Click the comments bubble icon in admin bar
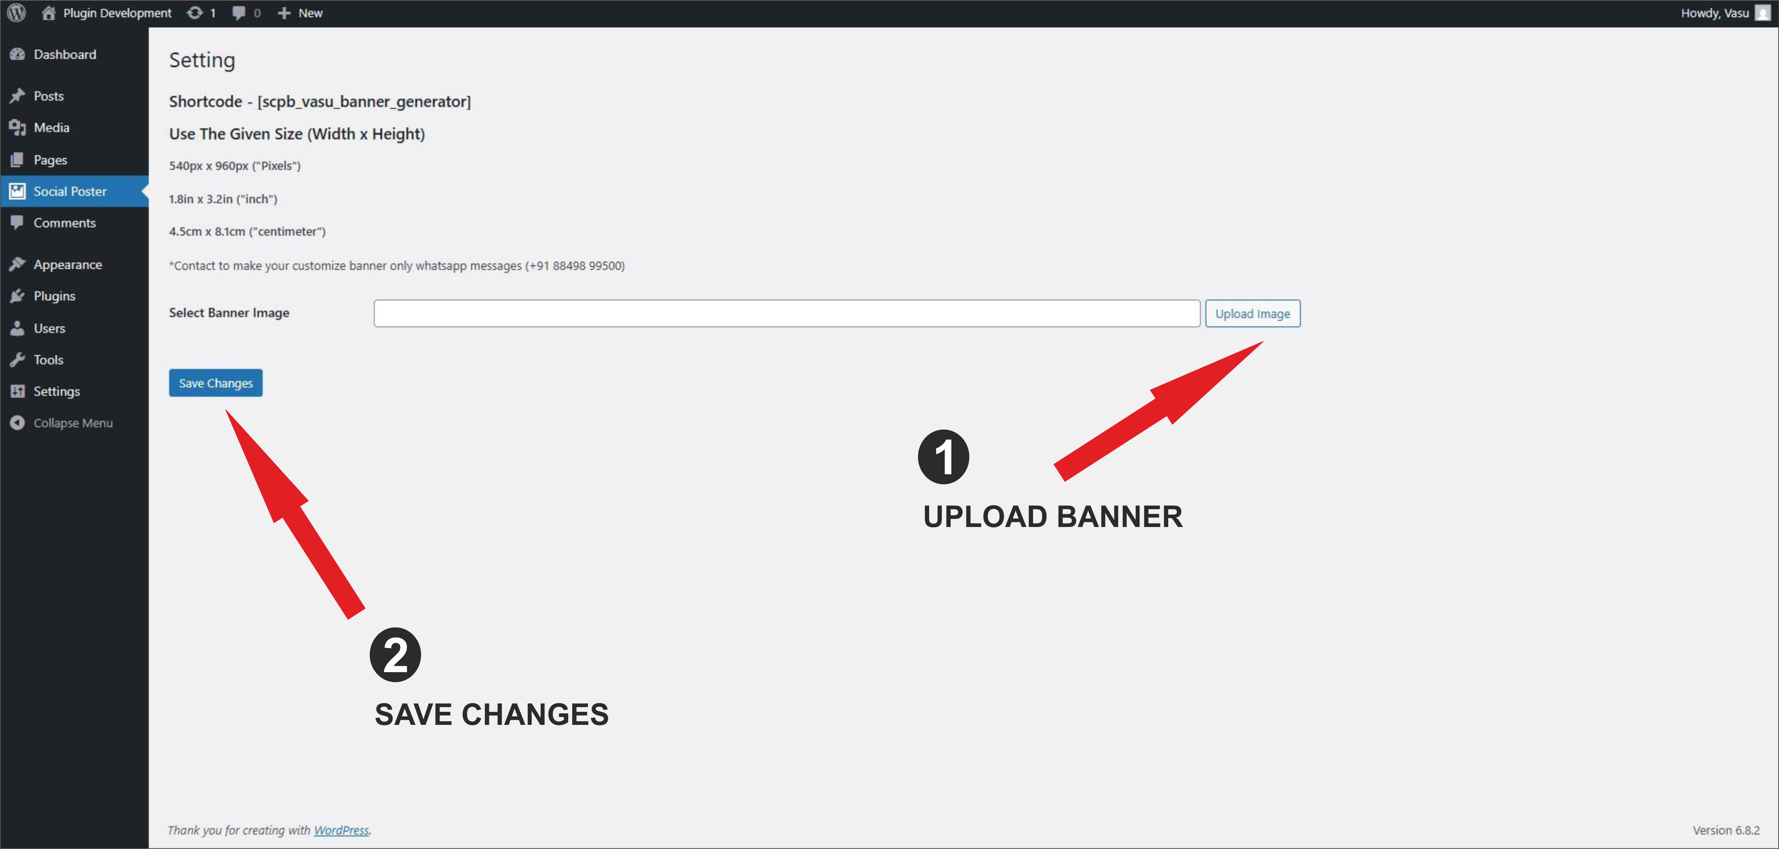Image resolution: width=1779 pixels, height=849 pixels. (239, 13)
